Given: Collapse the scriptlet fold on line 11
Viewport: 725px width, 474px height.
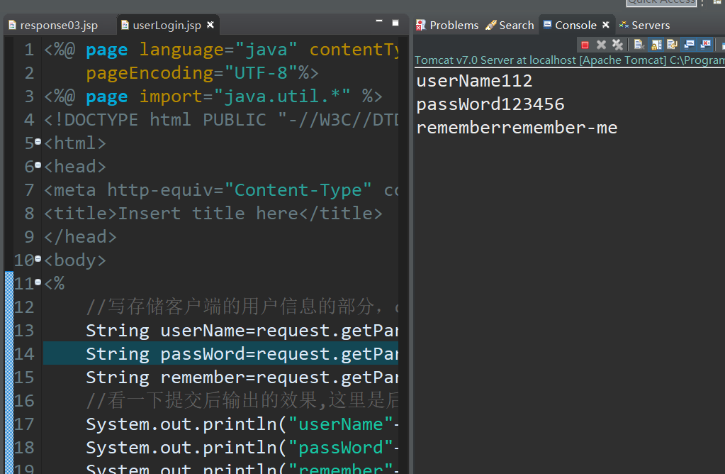Looking at the screenshot, I should pyautogui.click(x=38, y=282).
